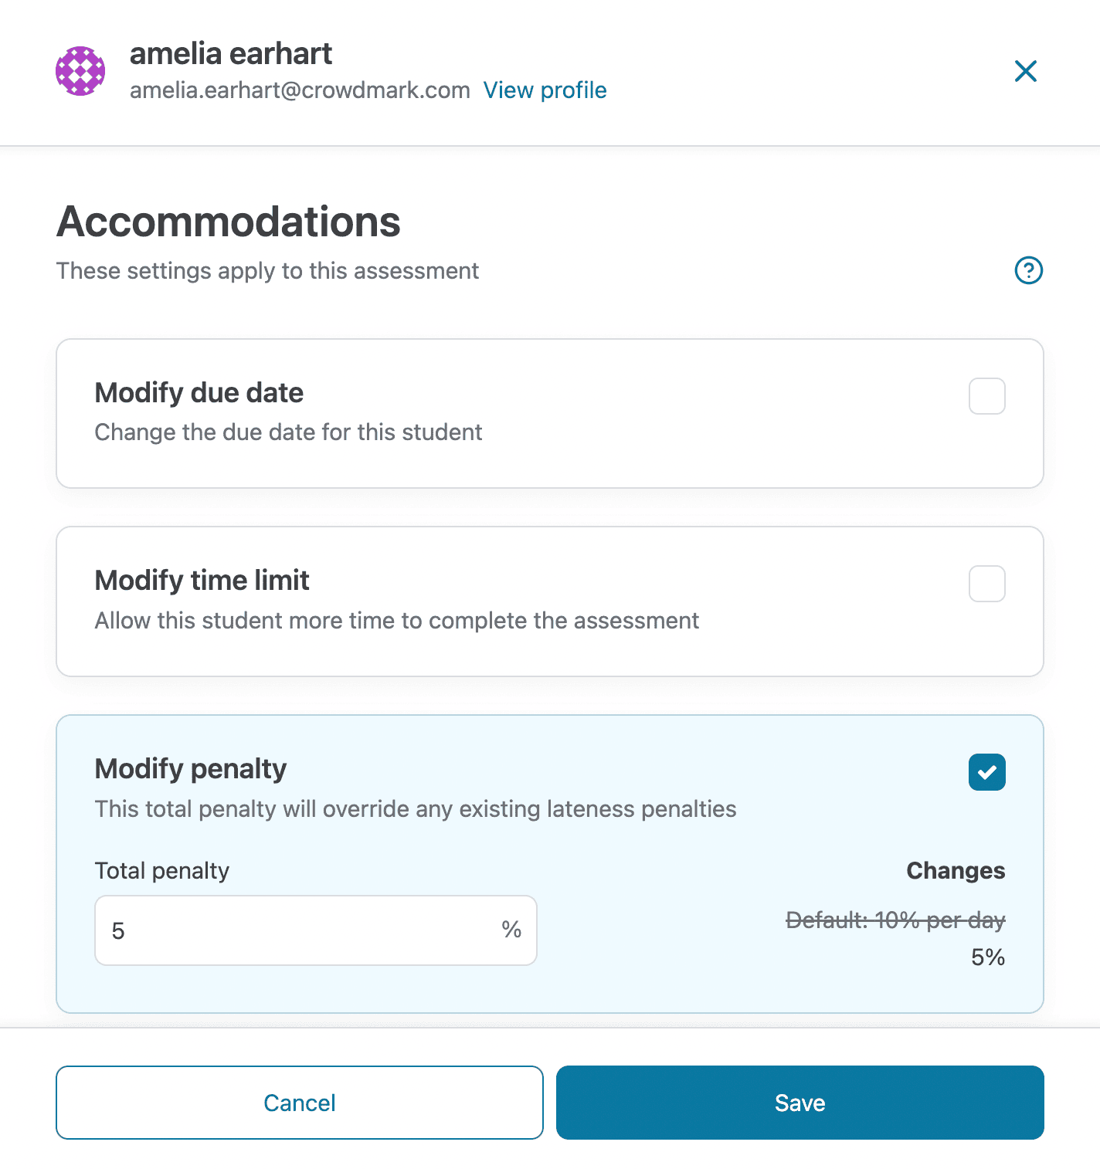This screenshot has height=1169, width=1100.
Task: Click the strikethrough Default 10% per day text
Action: [x=895, y=920]
